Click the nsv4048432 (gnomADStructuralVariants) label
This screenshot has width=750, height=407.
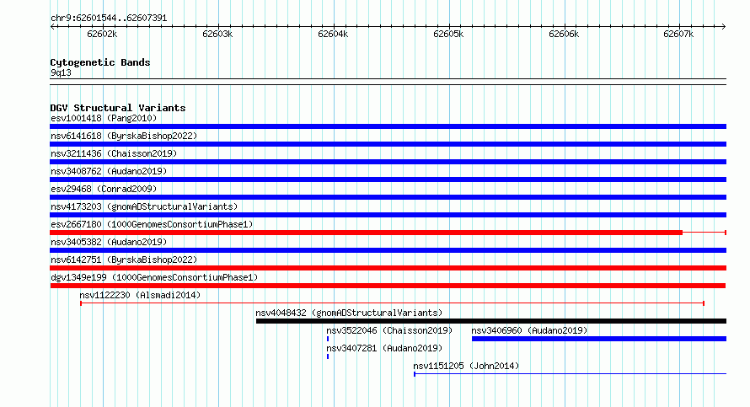[x=349, y=313]
